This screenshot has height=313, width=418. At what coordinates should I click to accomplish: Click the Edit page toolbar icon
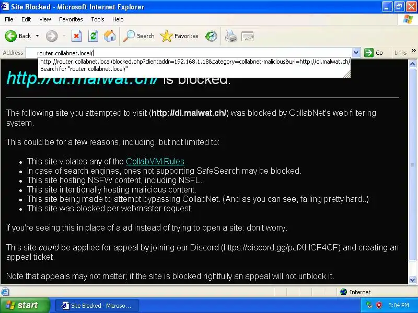pos(247,36)
